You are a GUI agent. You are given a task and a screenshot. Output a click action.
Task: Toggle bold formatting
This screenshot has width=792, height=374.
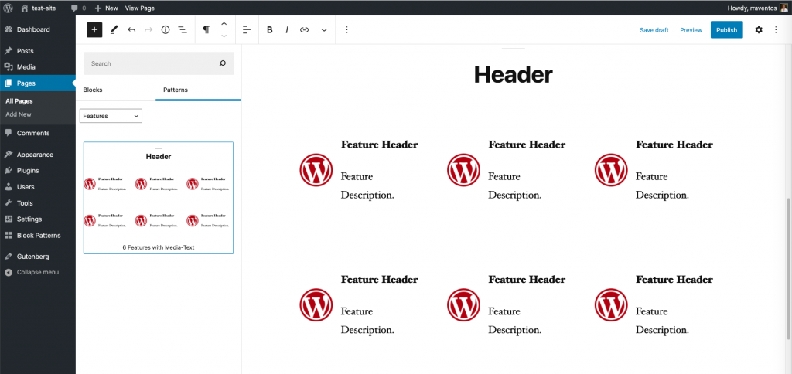point(270,30)
